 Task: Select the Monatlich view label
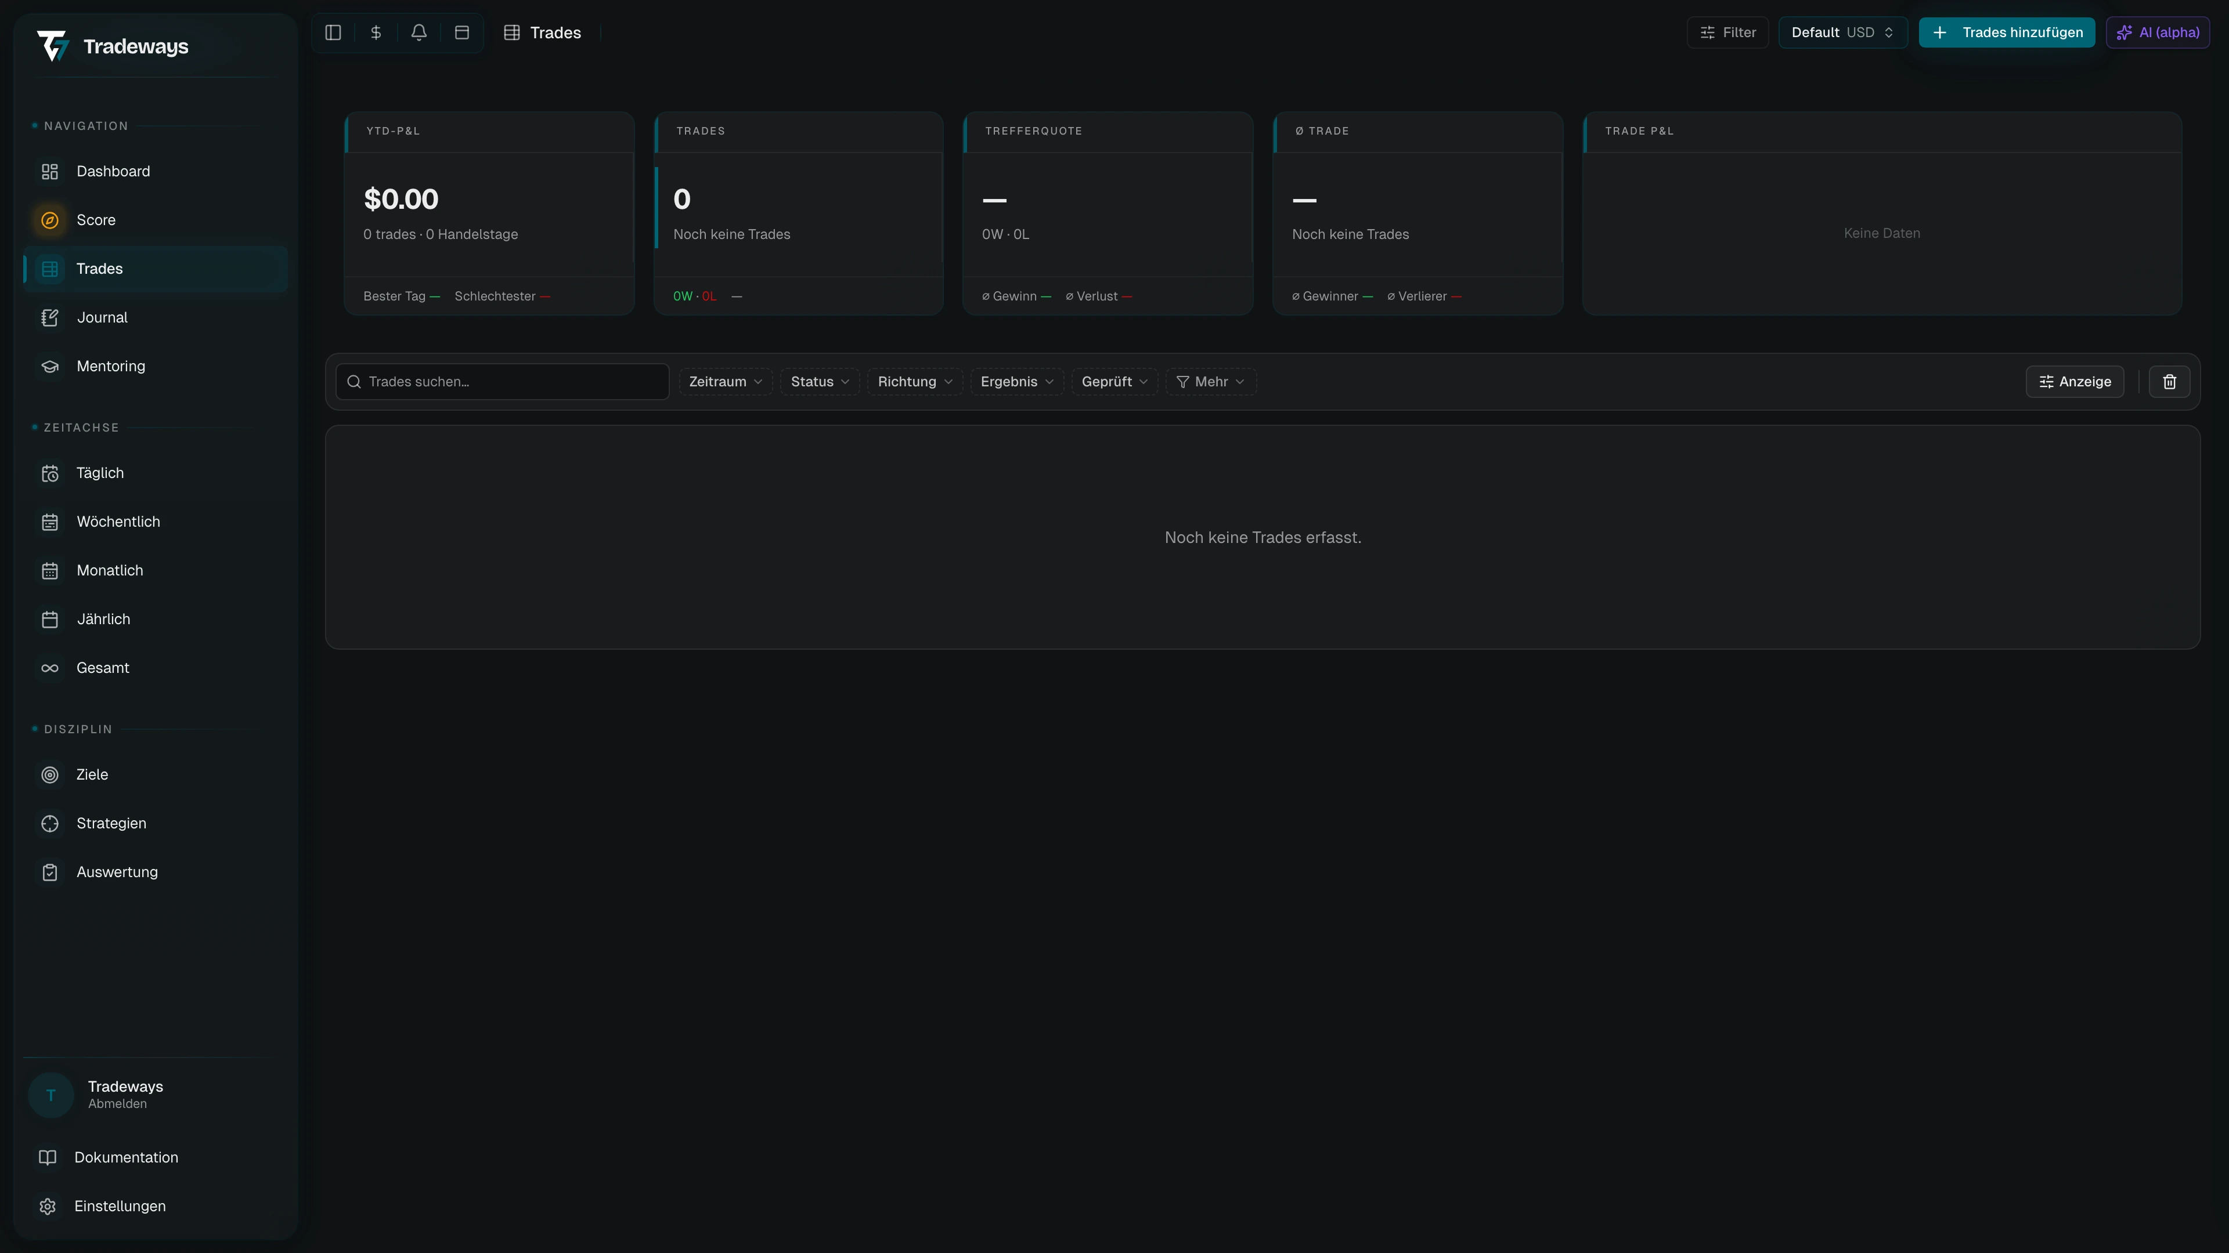click(x=110, y=571)
